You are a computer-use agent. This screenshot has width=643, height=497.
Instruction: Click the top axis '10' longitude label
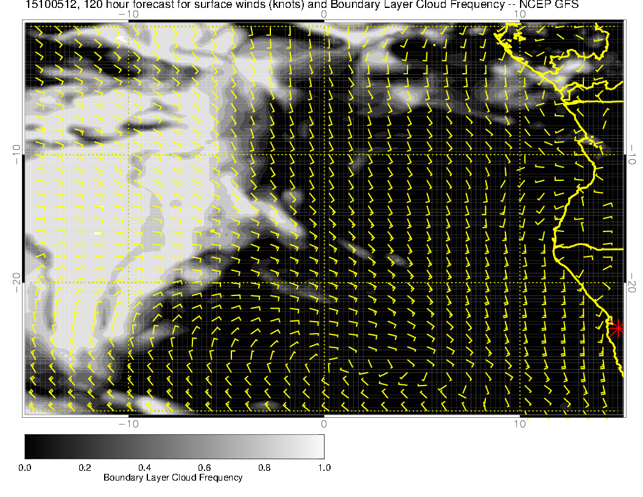[x=519, y=15]
